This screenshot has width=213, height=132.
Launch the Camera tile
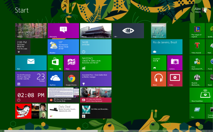click(175, 63)
